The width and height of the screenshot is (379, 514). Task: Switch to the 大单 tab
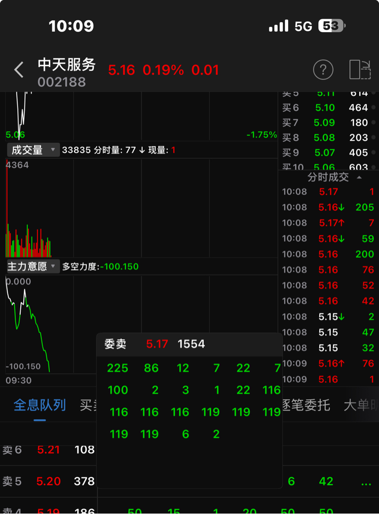[x=361, y=405]
